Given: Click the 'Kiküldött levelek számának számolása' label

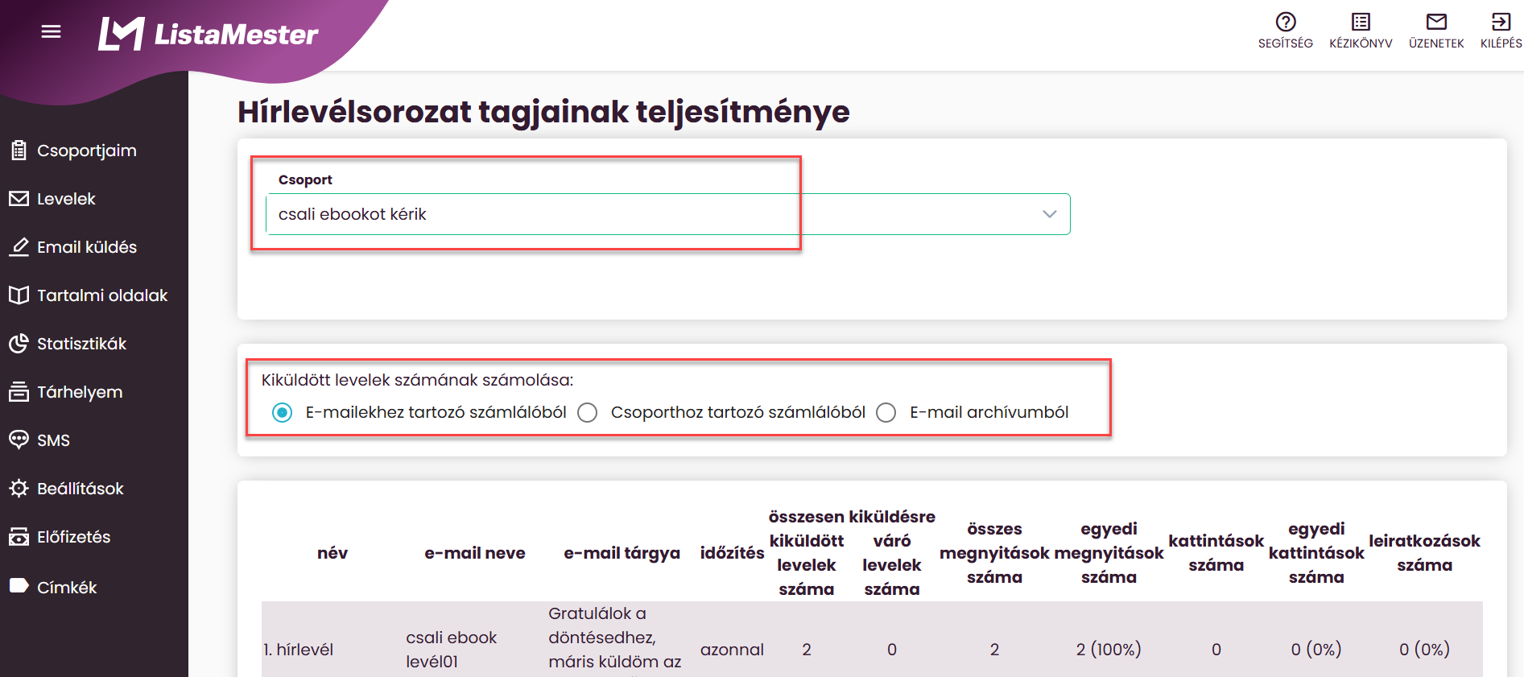Looking at the screenshot, I should pos(417,380).
